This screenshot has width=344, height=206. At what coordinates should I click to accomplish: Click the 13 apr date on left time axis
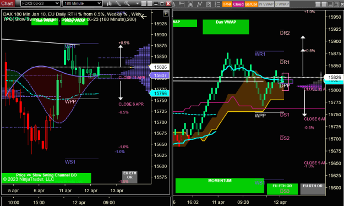tap(117, 191)
